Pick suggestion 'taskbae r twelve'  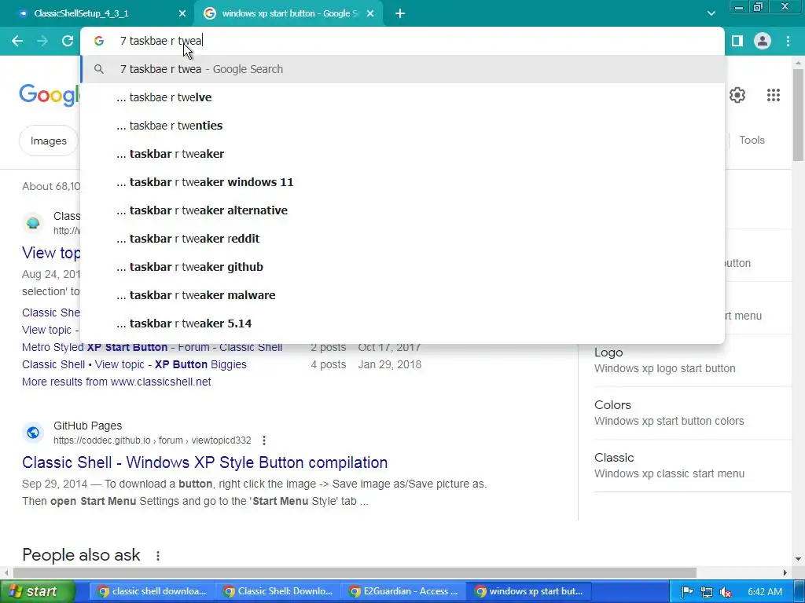click(x=402, y=97)
